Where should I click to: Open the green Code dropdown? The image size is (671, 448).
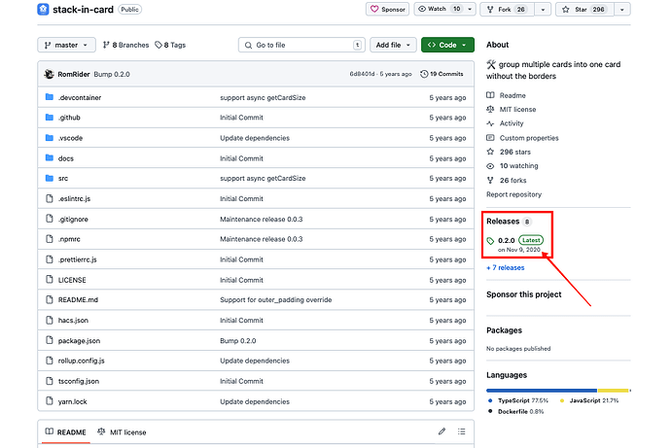[x=448, y=45]
